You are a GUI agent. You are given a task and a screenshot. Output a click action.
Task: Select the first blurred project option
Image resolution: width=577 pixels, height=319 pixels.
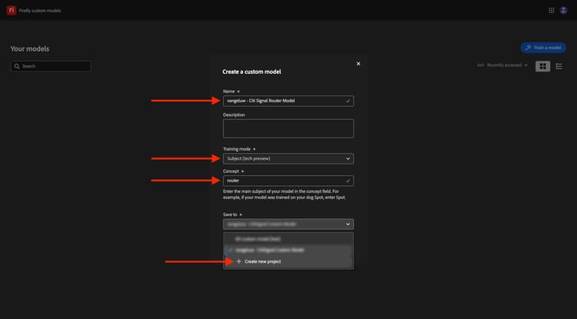click(288, 239)
